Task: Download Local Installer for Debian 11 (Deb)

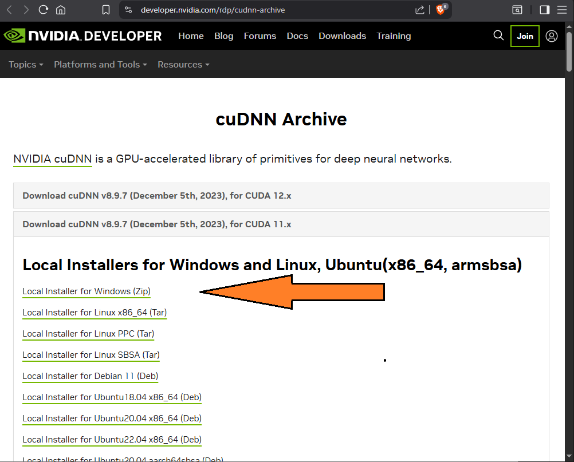Action: (x=90, y=376)
